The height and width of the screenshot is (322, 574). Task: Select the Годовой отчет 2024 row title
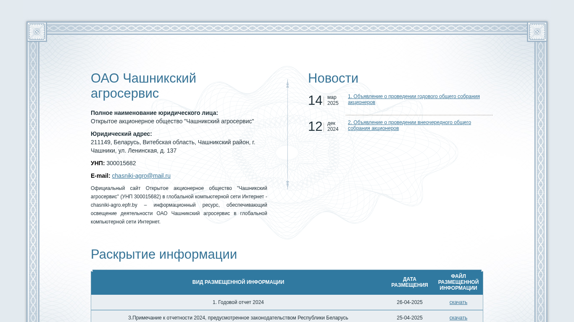238,302
